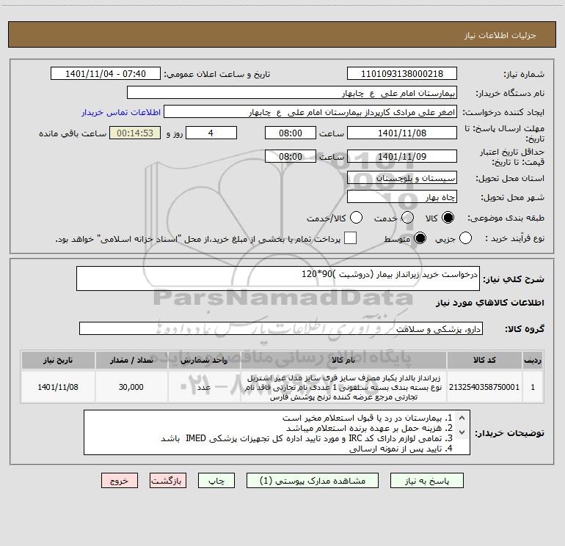Click the response deadline time 08:00 field
Screen dimensions: 565x546
tap(291, 133)
